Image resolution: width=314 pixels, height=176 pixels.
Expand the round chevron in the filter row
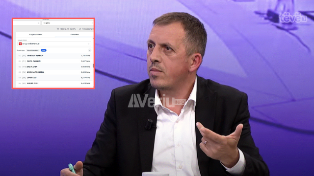pos(89,50)
